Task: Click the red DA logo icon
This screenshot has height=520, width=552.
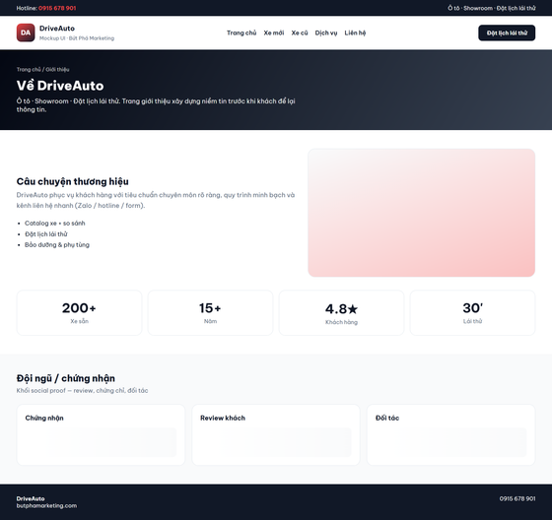Action: 26,32
